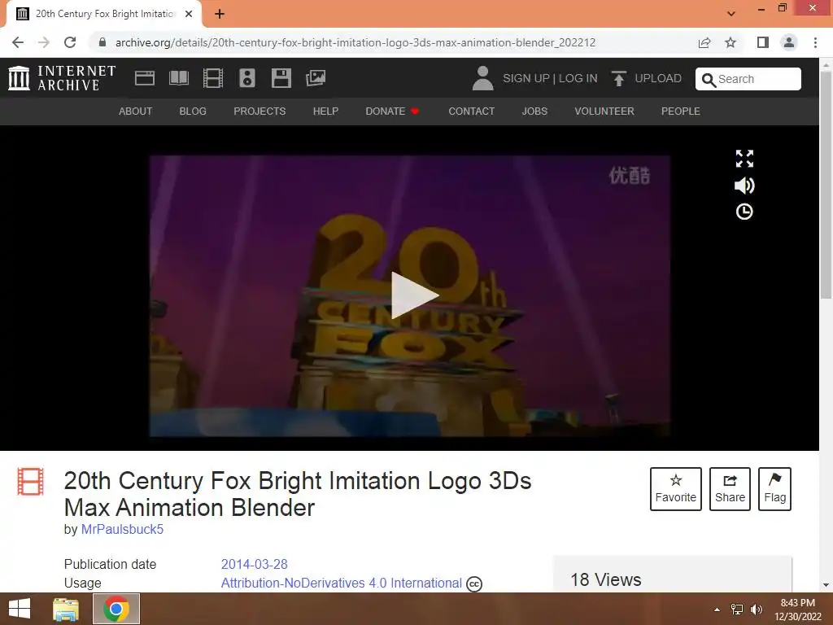Play the 20th Century Fox video
The width and height of the screenshot is (833, 625).
[x=414, y=295]
